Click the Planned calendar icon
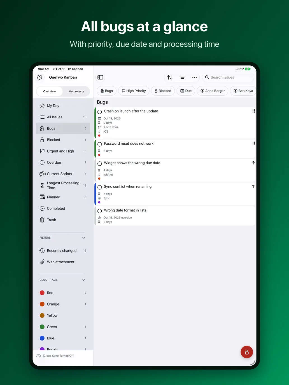The height and width of the screenshot is (385, 289). pos(42,197)
